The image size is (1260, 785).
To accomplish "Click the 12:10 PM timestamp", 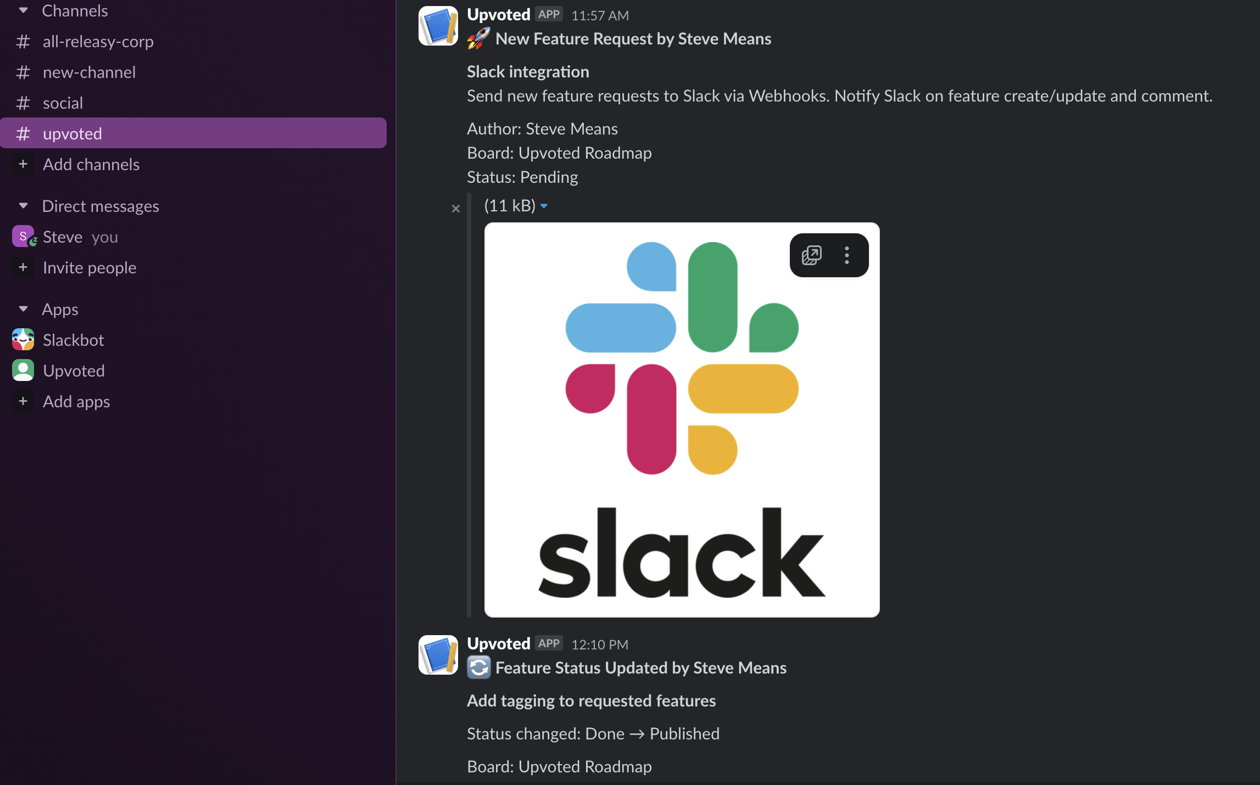I will [600, 644].
